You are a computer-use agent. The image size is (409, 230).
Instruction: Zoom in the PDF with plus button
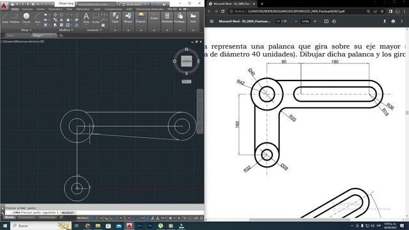(x=315, y=21)
